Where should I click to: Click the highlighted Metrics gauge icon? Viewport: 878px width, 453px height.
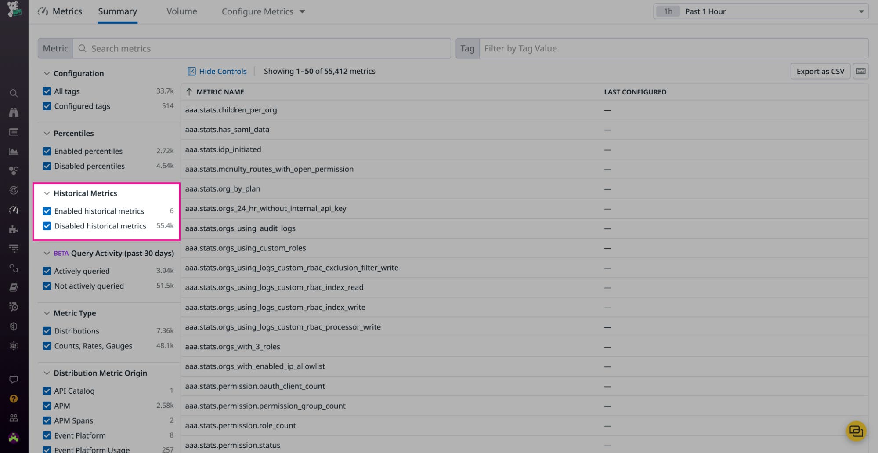pos(14,210)
